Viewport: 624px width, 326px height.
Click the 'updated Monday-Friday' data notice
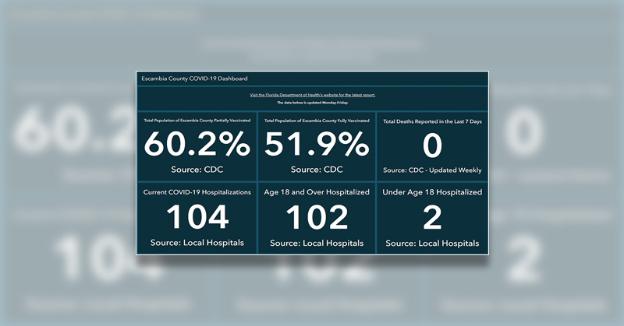pyautogui.click(x=312, y=103)
